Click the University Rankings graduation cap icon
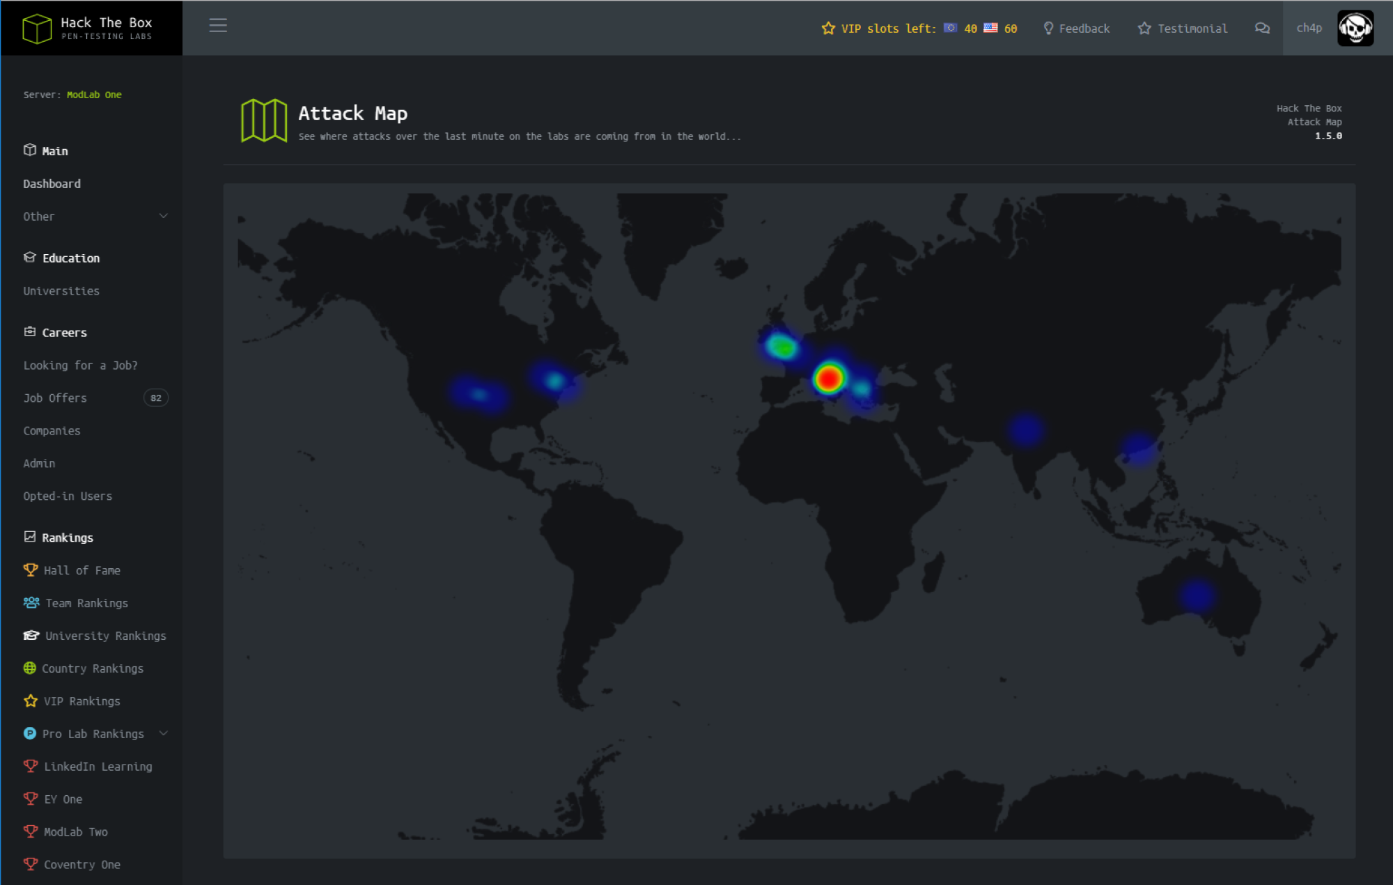Image resolution: width=1393 pixels, height=885 pixels. [x=31, y=635]
